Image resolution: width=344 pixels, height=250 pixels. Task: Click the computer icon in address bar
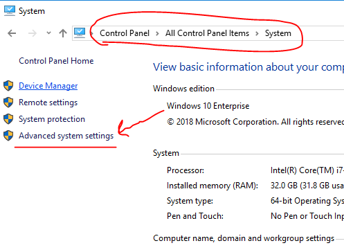click(80, 33)
